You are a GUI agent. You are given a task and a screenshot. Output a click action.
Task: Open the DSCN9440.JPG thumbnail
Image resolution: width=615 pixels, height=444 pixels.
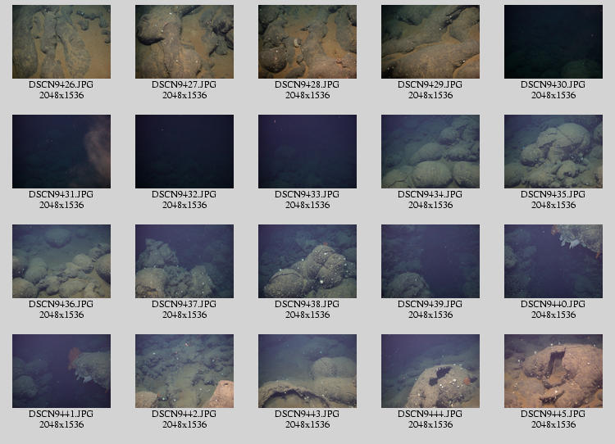coord(553,261)
